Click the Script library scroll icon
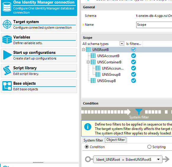The height and width of the screenshot is (167, 172). tap(7, 70)
